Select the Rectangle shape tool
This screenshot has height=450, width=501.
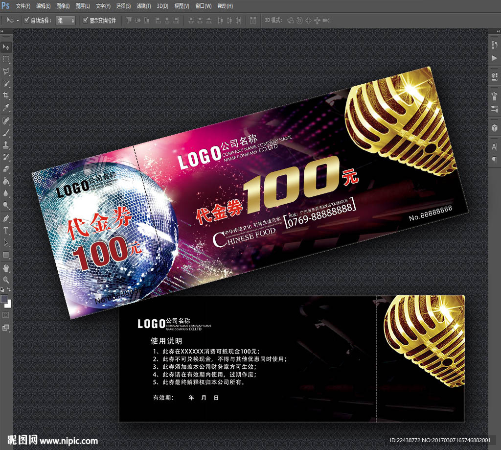[6, 255]
